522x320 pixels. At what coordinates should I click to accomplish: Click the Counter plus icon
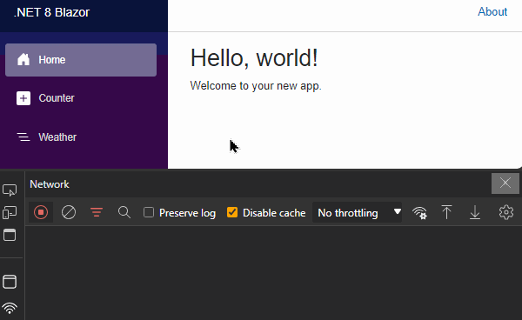pos(23,98)
